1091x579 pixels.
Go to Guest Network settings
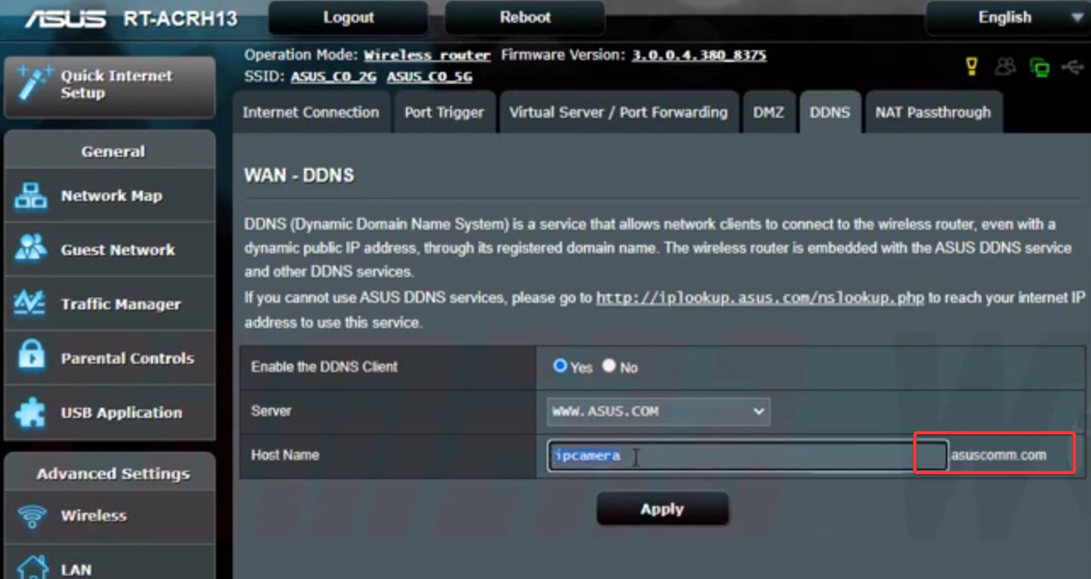point(110,250)
